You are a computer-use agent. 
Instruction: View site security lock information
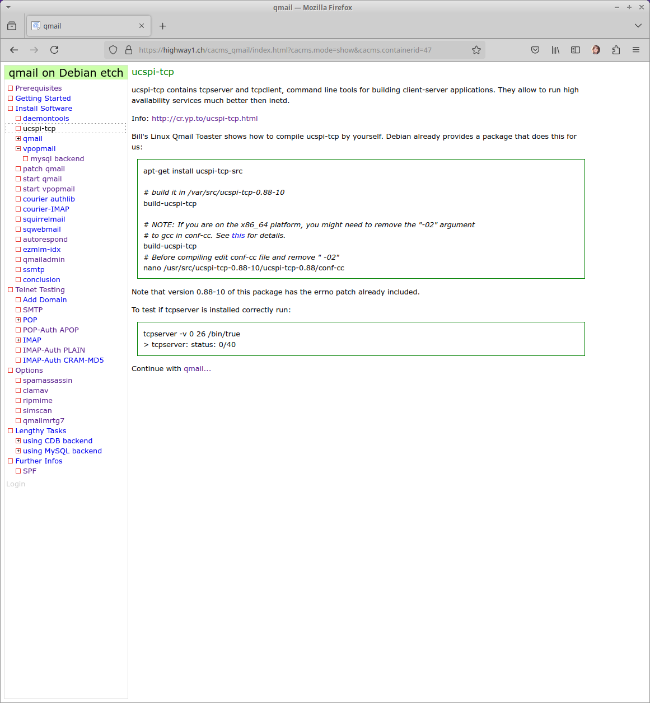129,50
